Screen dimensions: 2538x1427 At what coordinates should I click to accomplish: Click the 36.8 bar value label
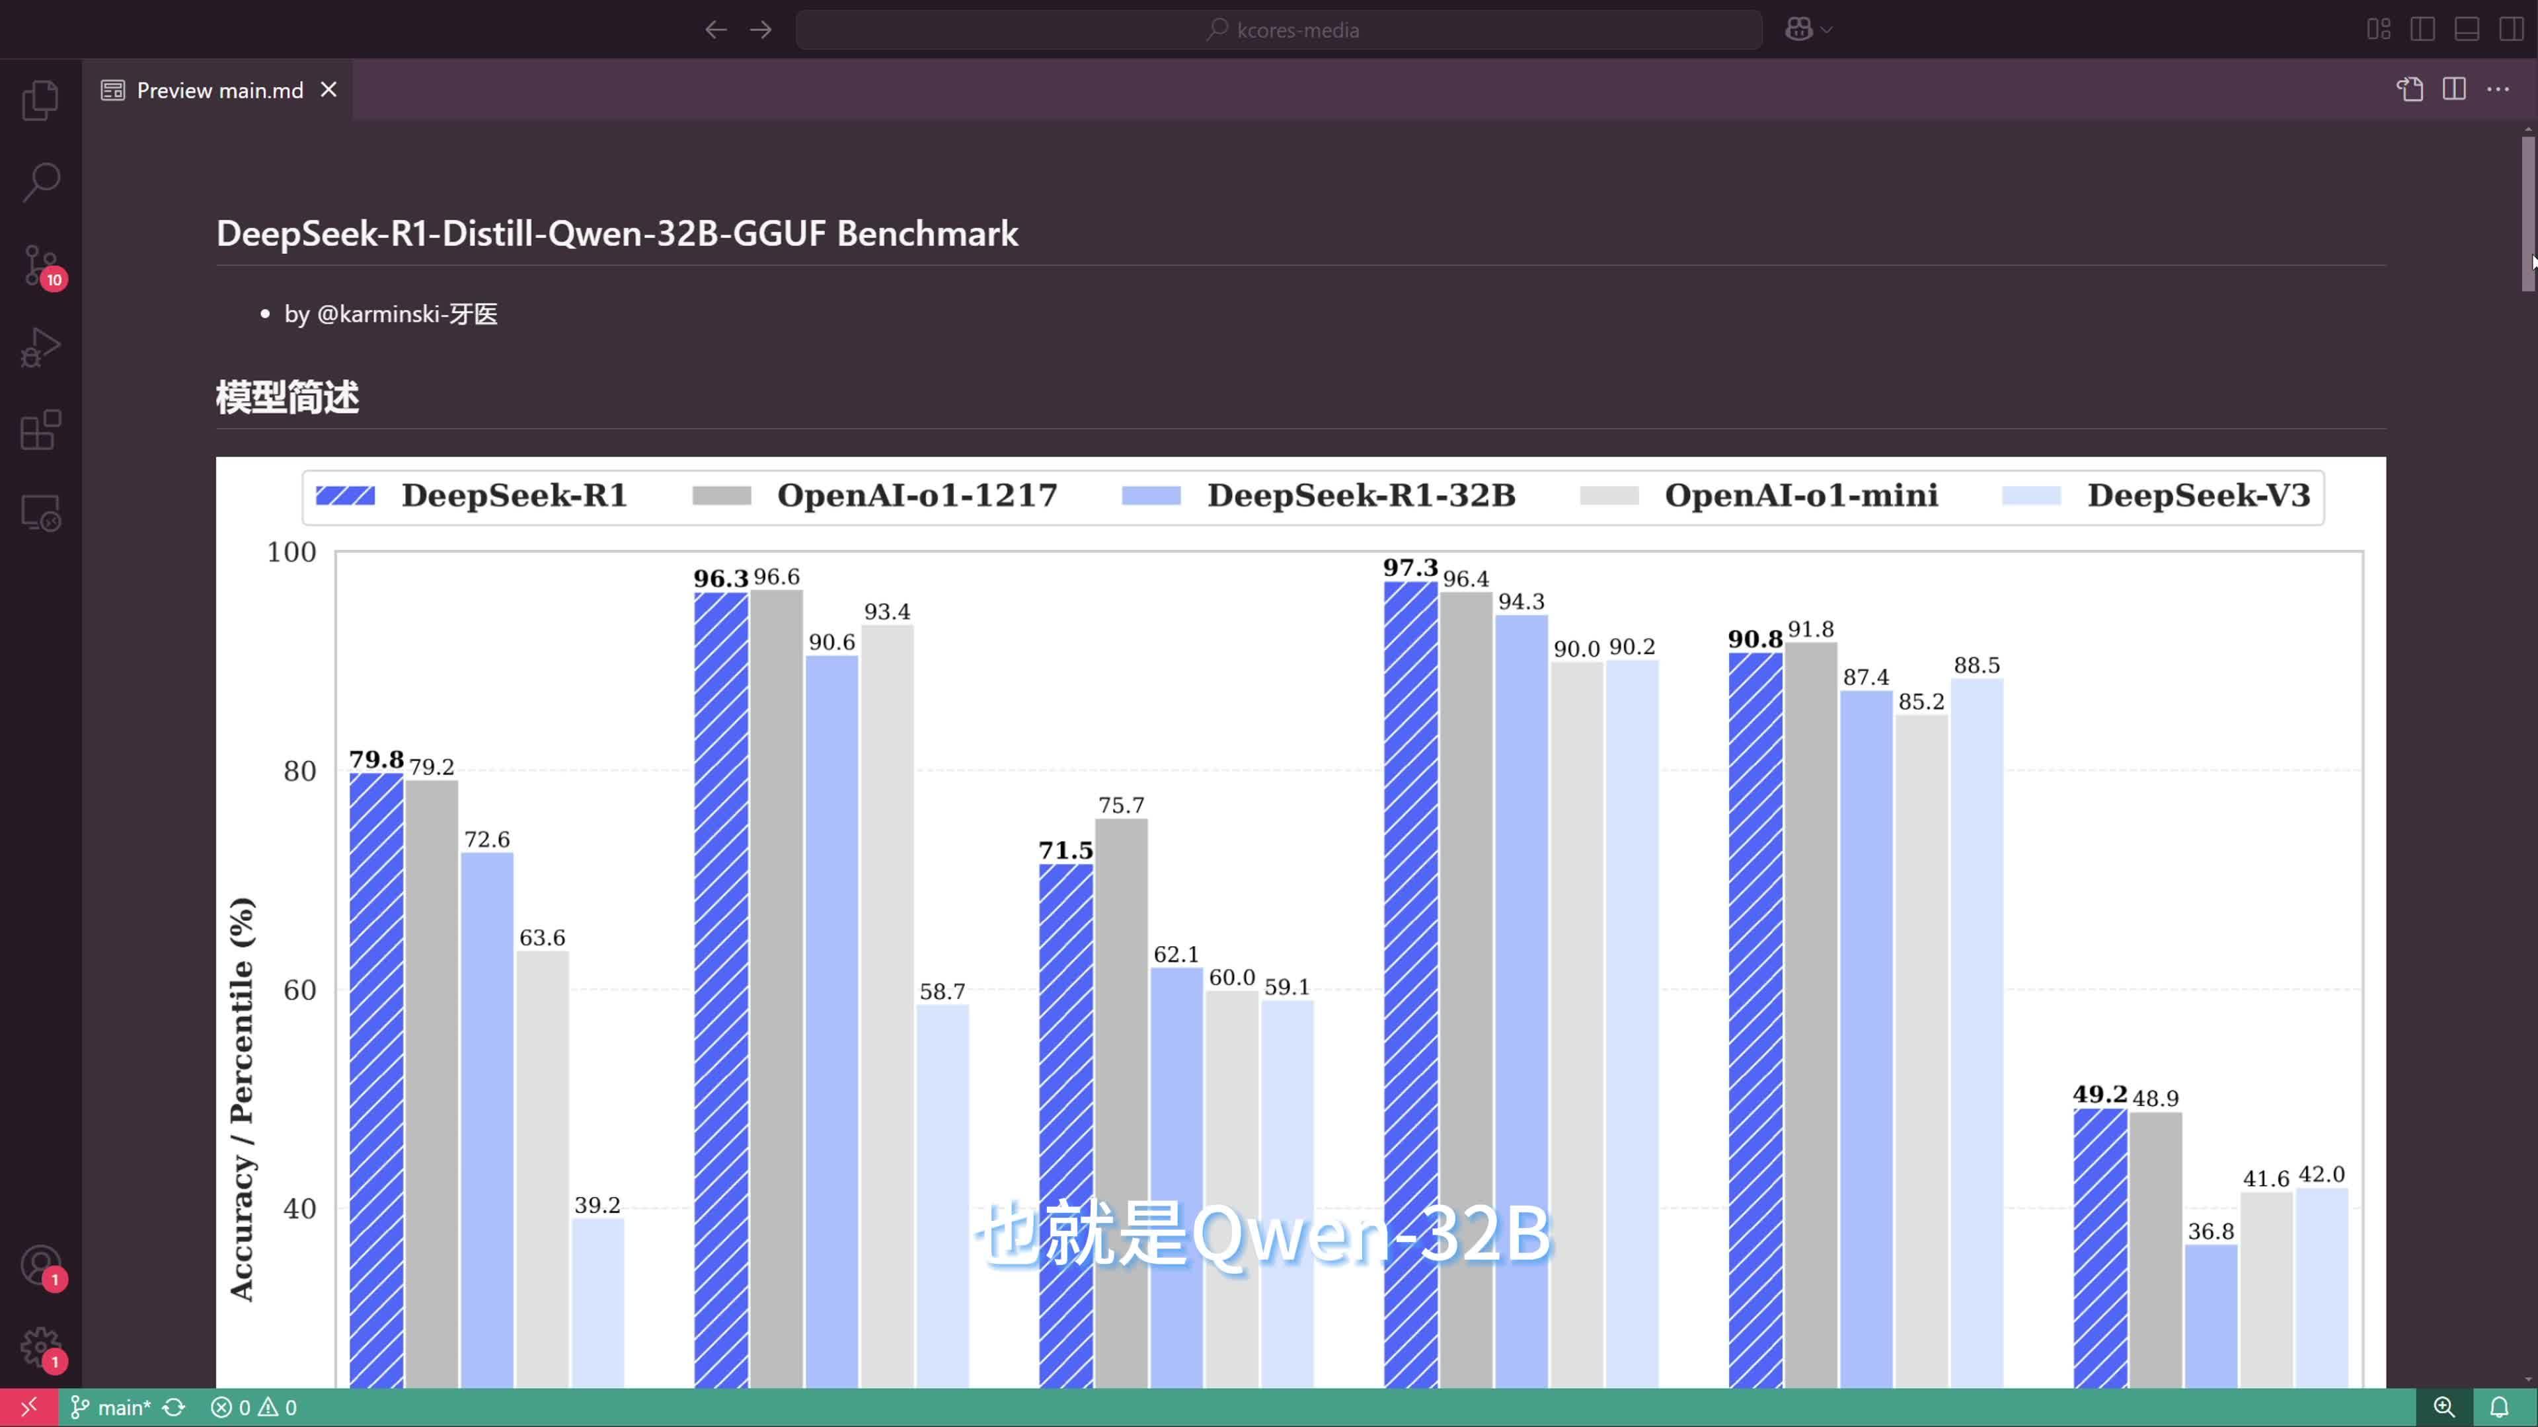(x=2211, y=1232)
